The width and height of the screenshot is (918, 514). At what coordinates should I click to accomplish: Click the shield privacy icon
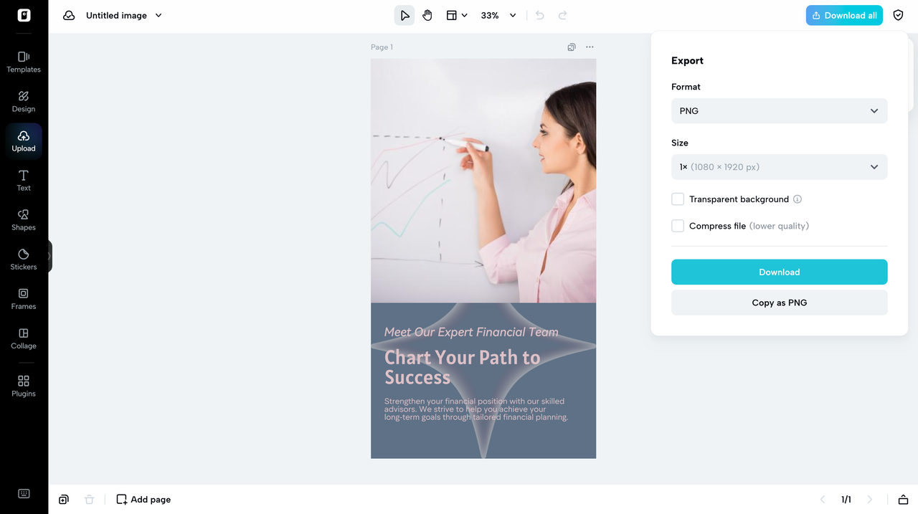[898, 15]
